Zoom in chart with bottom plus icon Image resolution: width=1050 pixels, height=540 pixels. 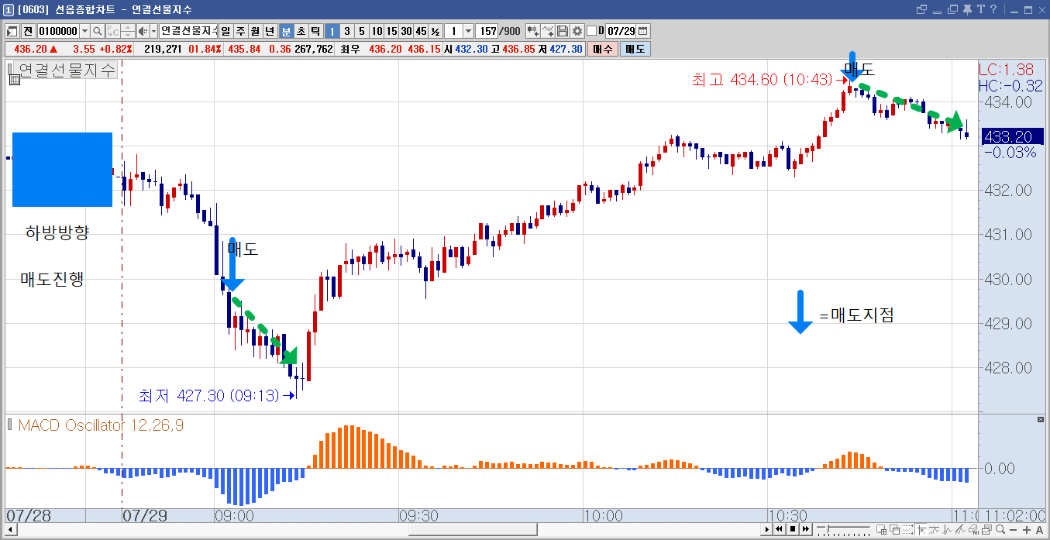pos(1025,530)
